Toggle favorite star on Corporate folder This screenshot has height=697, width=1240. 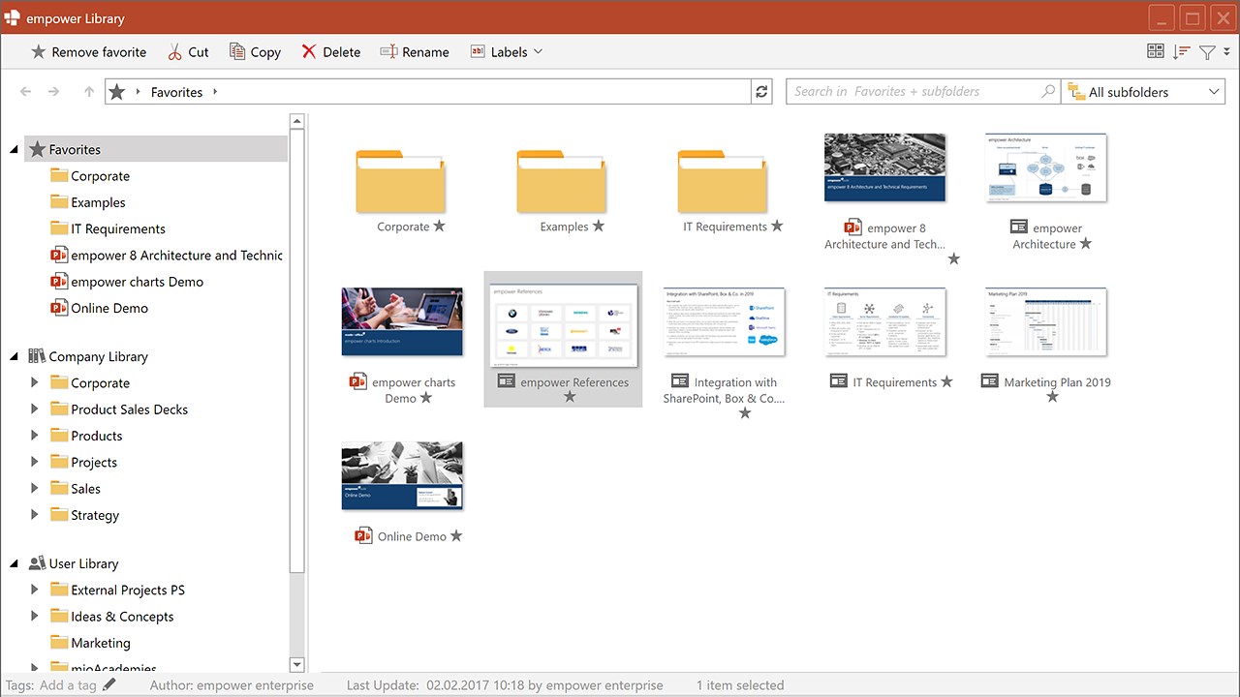pyautogui.click(x=440, y=227)
